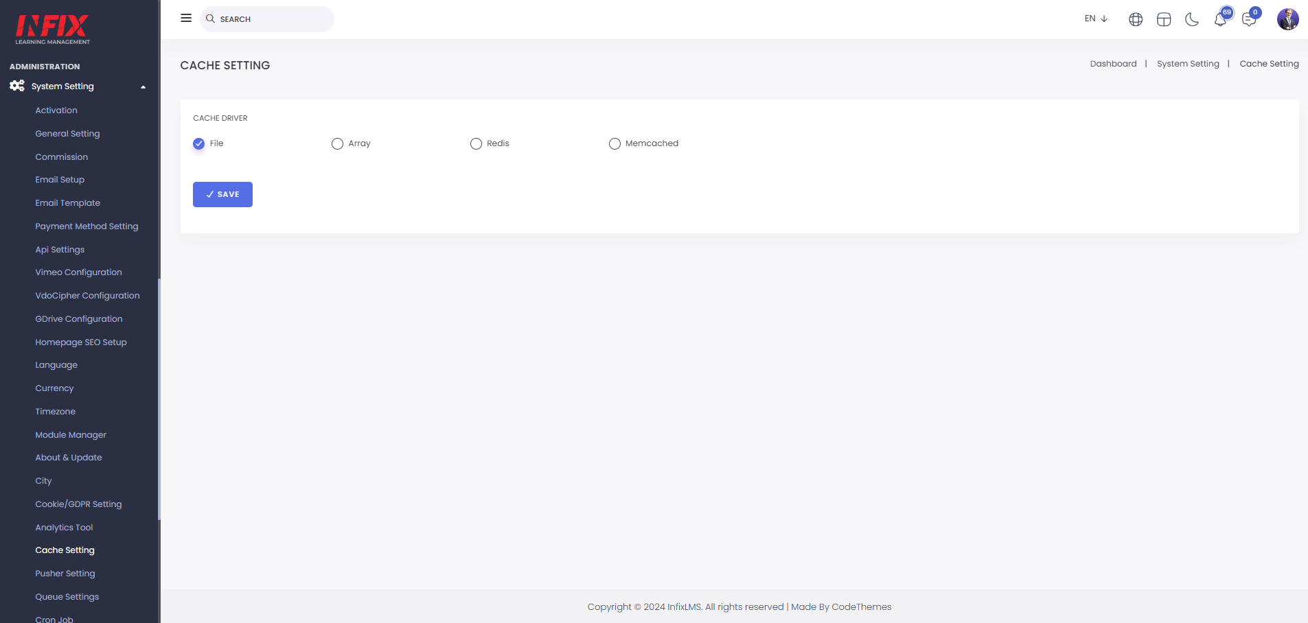1308x623 pixels.
Task: Click sidebar vertical scrollbar
Action: tap(159, 399)
